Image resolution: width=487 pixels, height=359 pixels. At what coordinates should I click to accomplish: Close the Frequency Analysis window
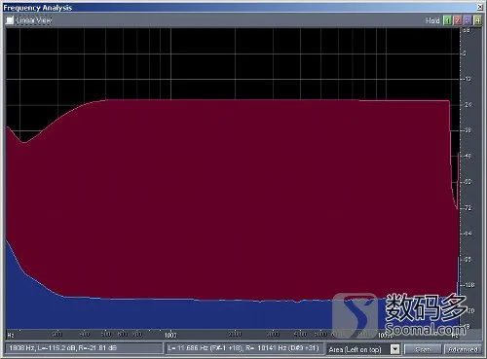pyautogui.click(x=480, y=7)
